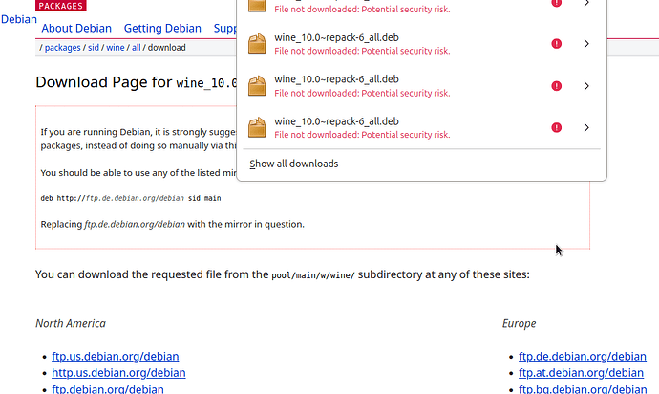This screenshot has height=394, width=659.
Task: Click the 'sid' breadcrumb link
Action: (94, 48)
